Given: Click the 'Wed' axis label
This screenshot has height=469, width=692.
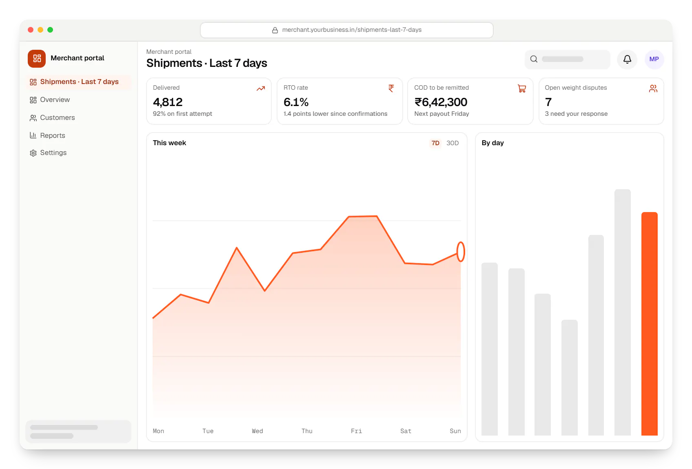Looking at the screenshot, I should pyautogui.click(x=257, y=431).
